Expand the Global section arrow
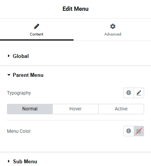 (9, 56)
